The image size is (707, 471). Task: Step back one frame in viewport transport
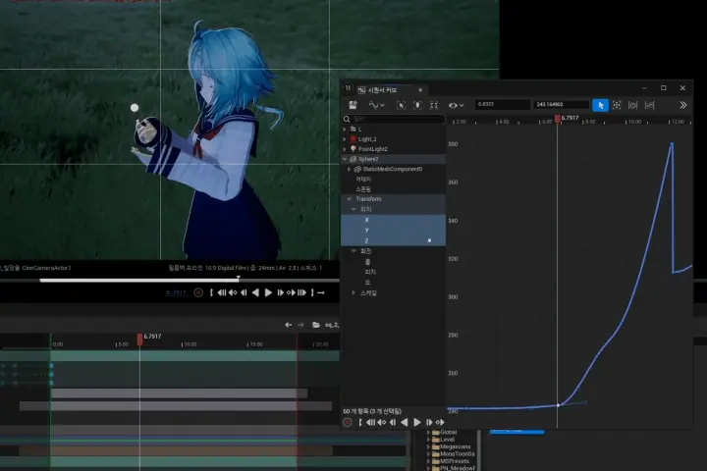(x=244, y=292)
